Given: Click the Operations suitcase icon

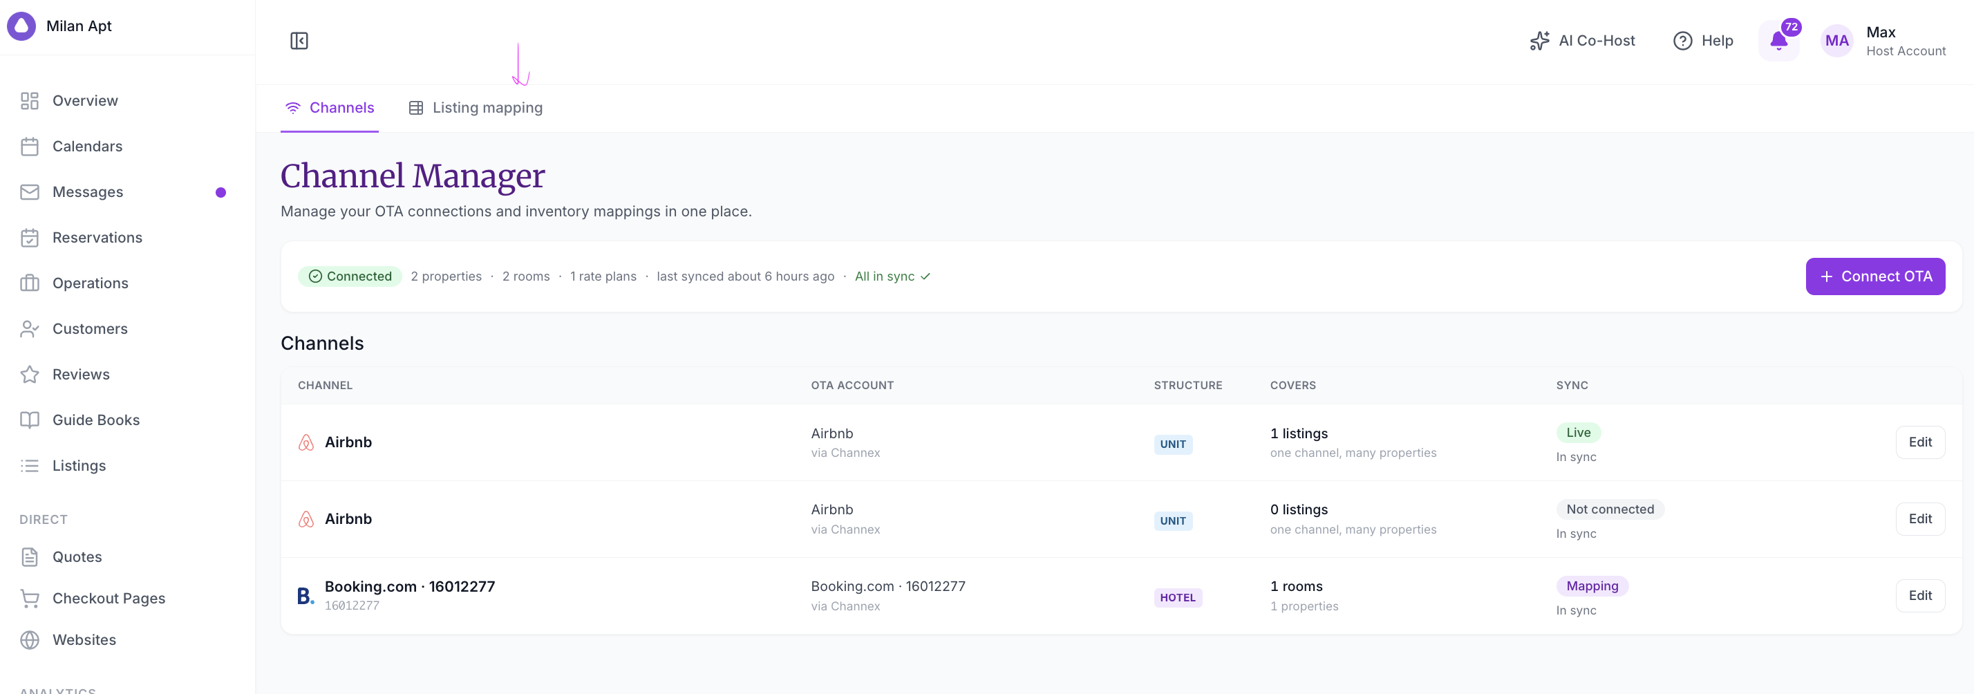Looking at the screenshot, I should pyautogui.click(x=30, y=283).
